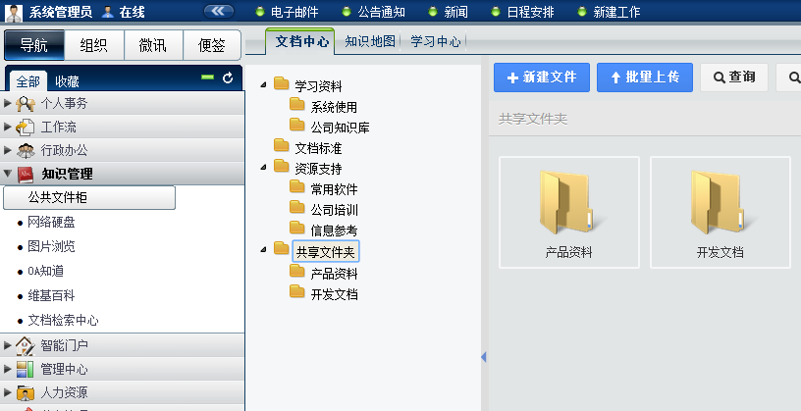Open the large 产品资料 folder thumbnail

pos(569,212)
